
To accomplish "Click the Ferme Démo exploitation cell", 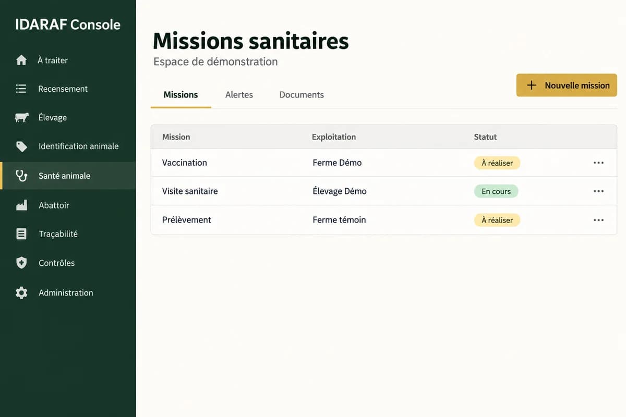I will point(337,163).
